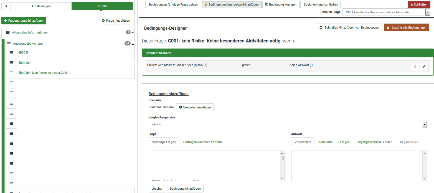Viewport: 434px width, 193px height.
Task: Click drag handle icon next to [B001a]
Action: pos(11,63)
